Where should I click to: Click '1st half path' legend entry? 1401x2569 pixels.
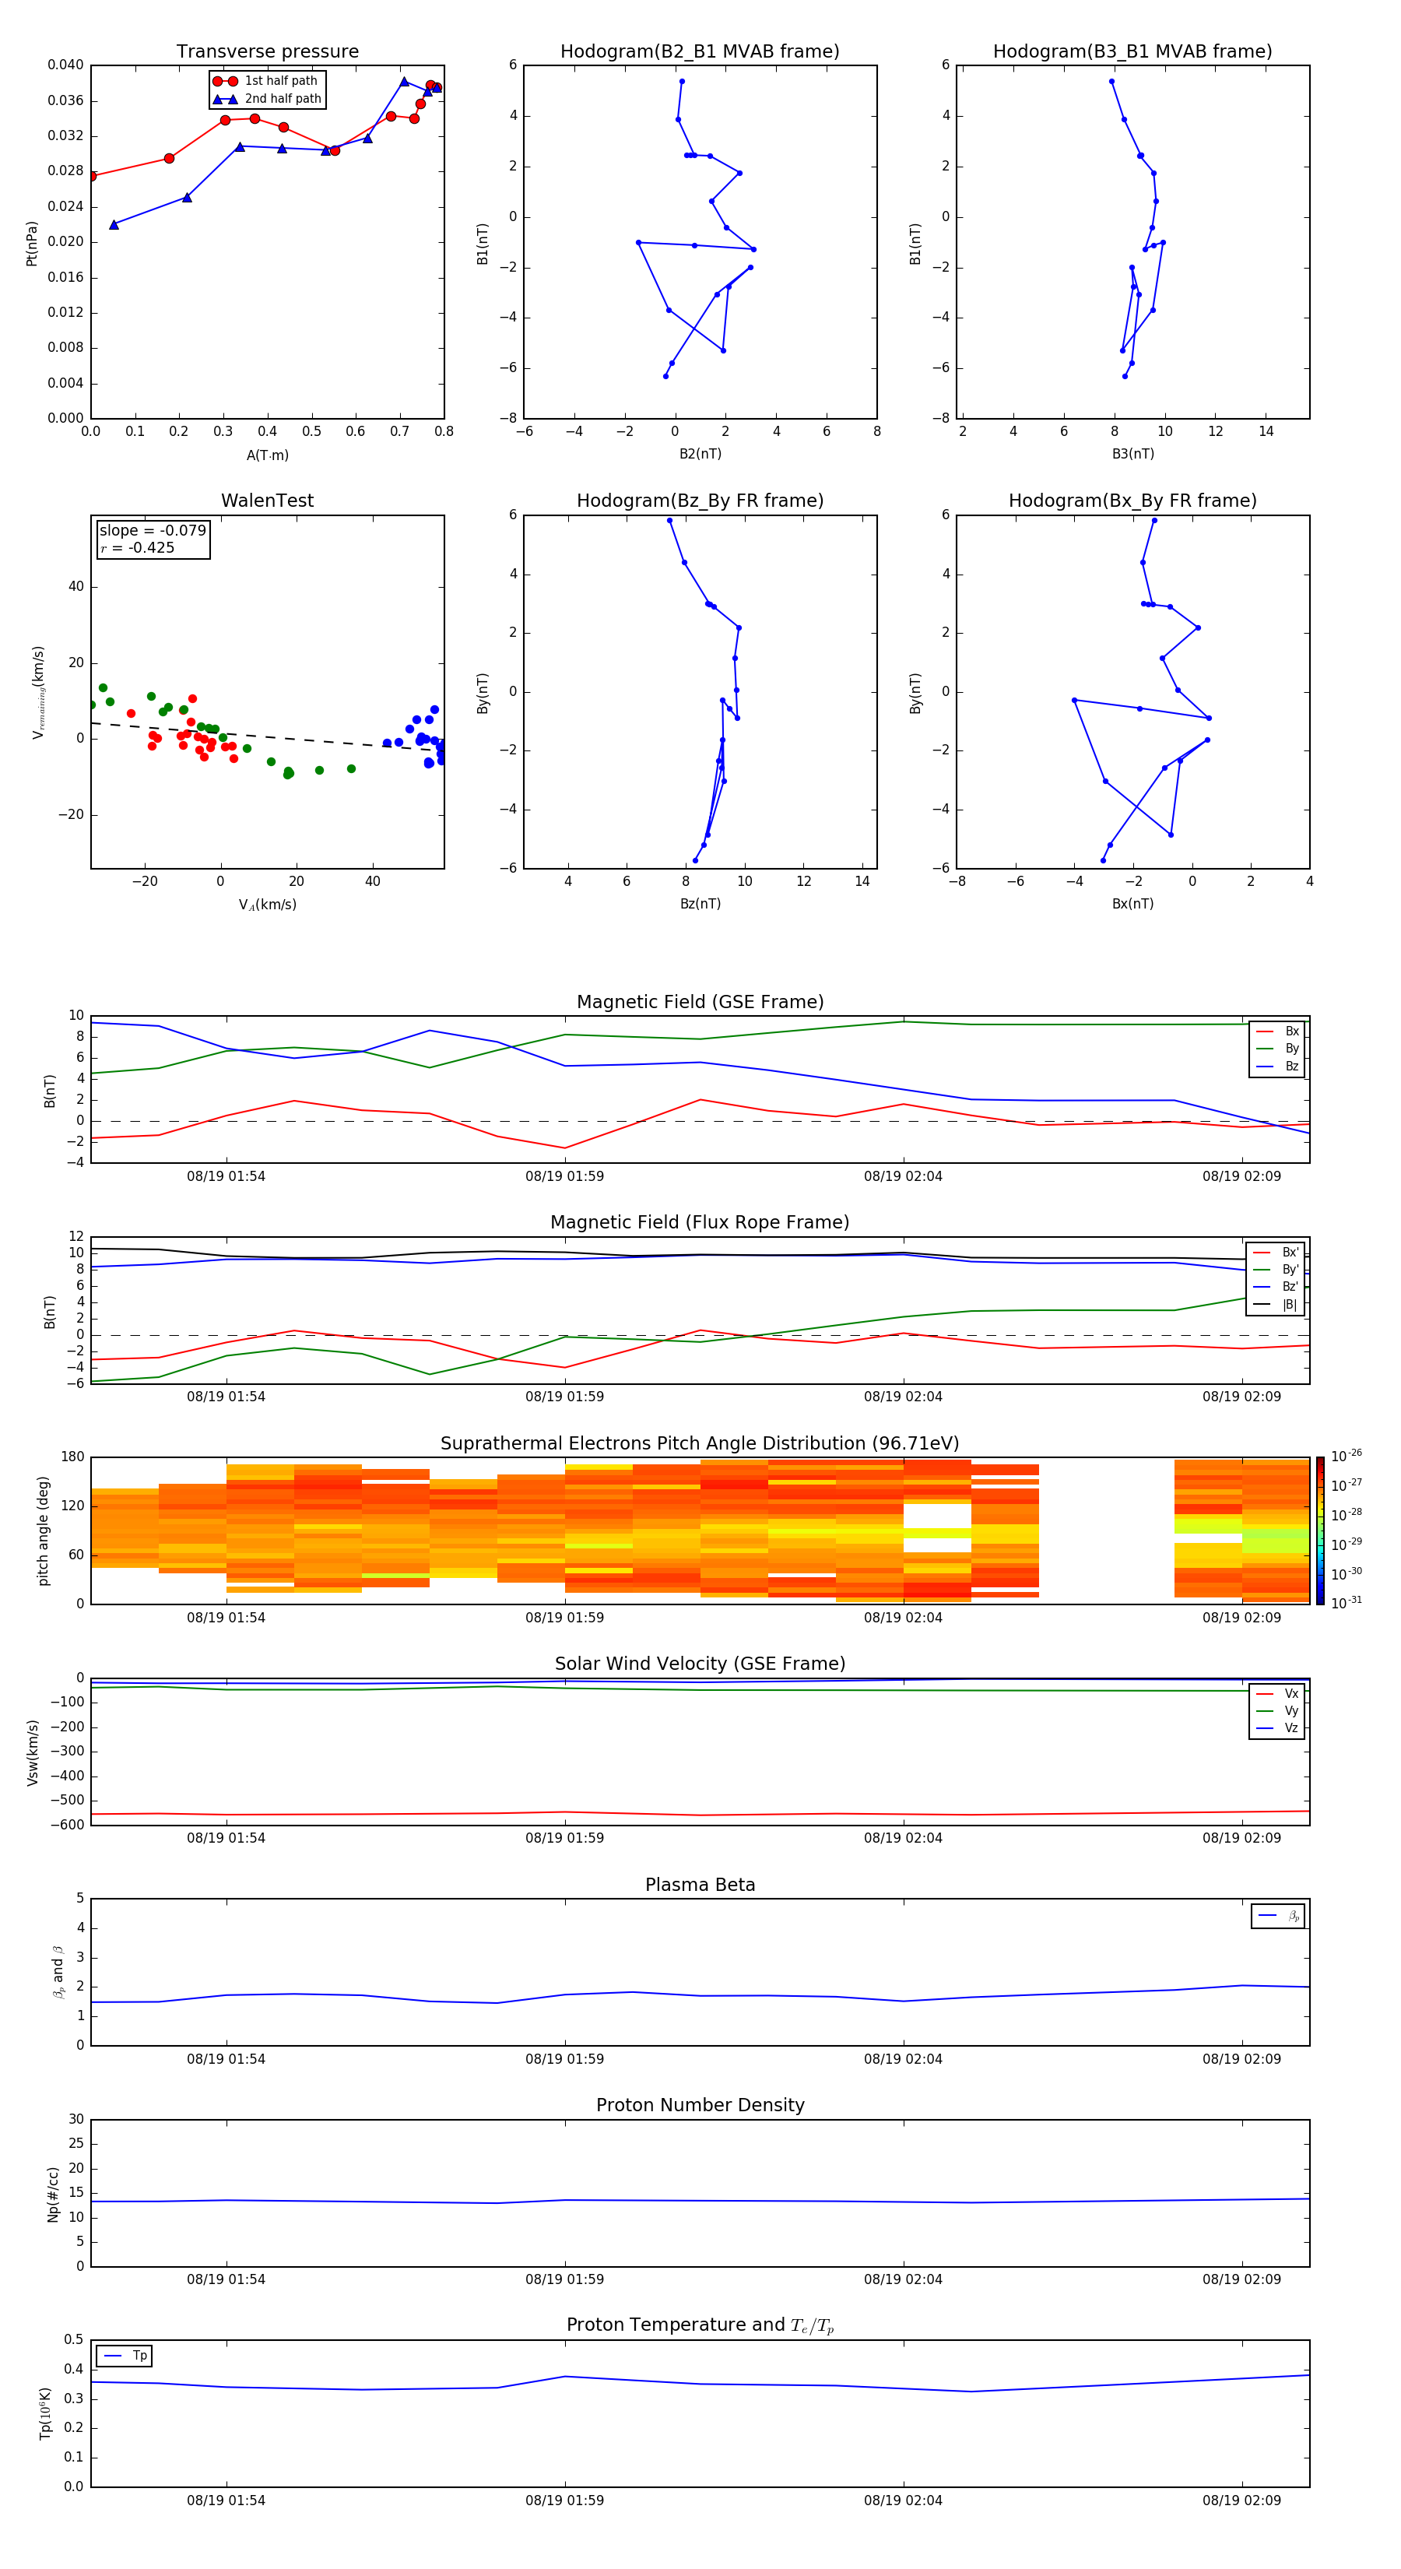[266, 81]
